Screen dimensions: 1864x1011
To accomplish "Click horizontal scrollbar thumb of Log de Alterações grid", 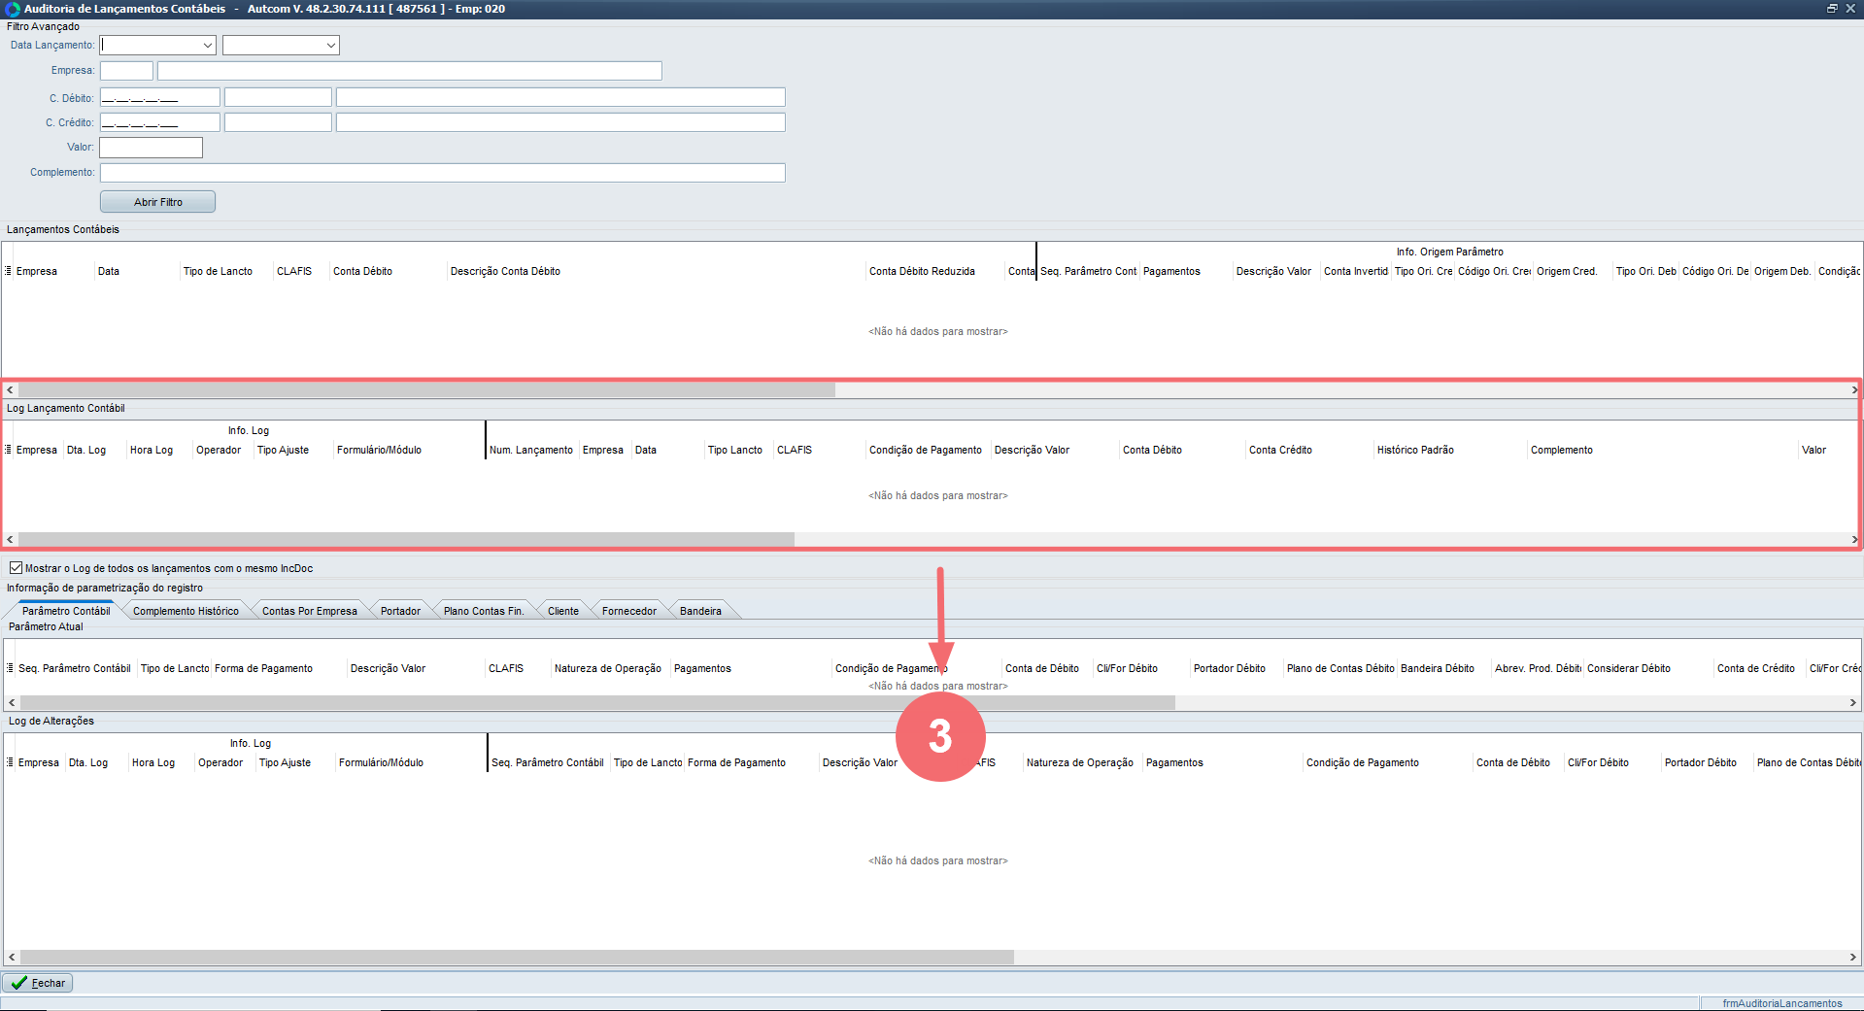I will [x=517, y=957].
